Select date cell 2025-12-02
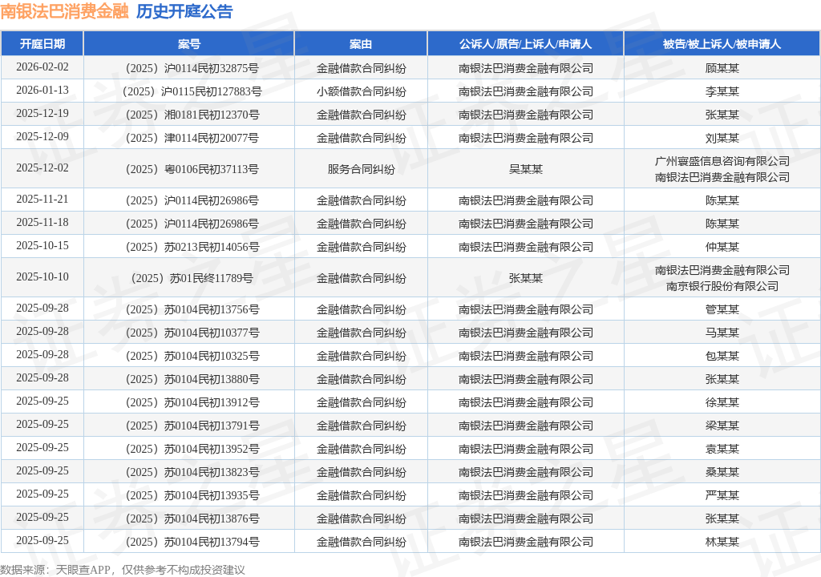This screenshot has height=577, width=821. click(42, 167)
